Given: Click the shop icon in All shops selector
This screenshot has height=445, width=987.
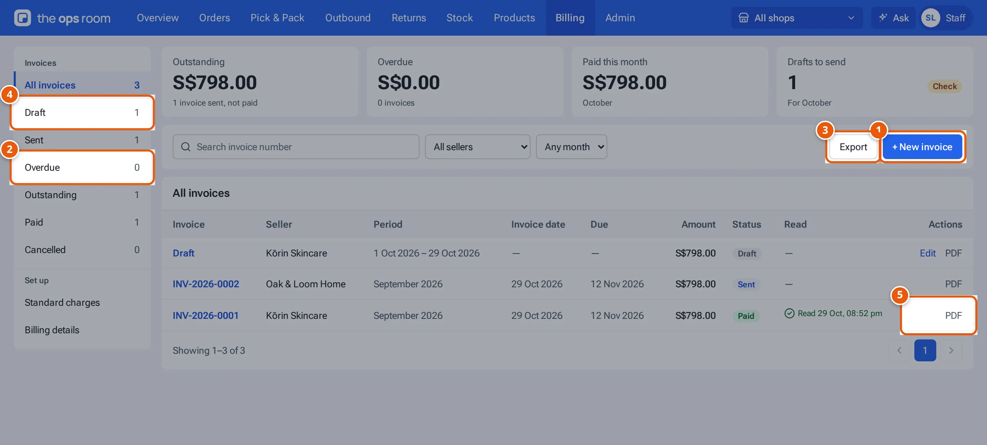Looking at the screenshot, I should tap(743, 18).
